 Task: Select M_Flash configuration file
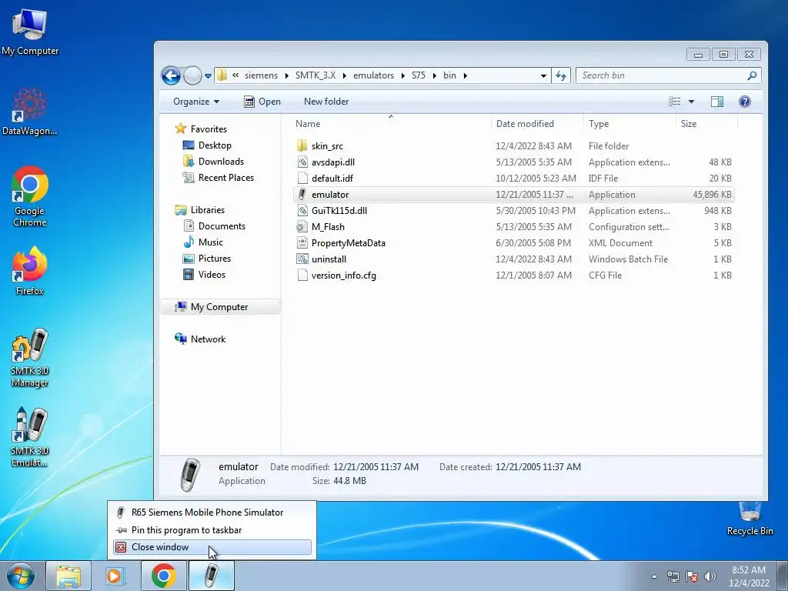point(513,227)
